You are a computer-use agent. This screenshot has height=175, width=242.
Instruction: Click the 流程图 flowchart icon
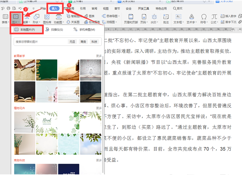click(x=104, y=22)
